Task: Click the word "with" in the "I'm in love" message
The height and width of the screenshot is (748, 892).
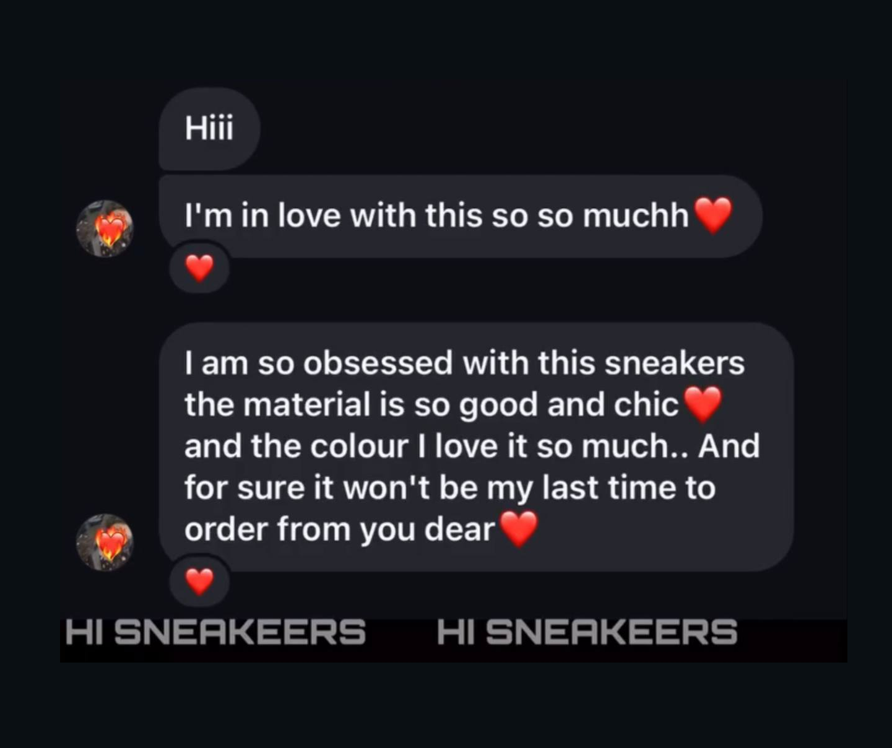Action: (383, 216)
